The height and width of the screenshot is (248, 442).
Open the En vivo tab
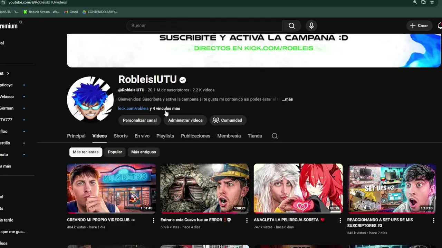click(142, 136)
